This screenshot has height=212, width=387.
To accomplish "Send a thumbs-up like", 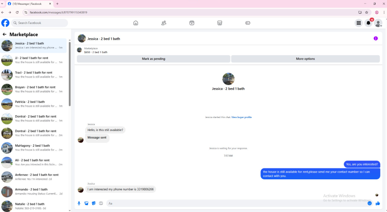I will (378, 203).
